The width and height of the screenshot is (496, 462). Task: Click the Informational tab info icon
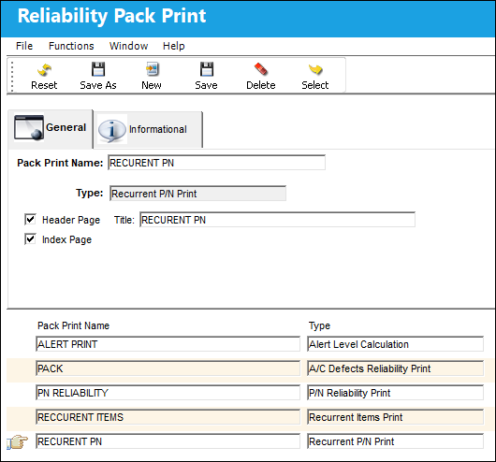(x=111, y=130)
